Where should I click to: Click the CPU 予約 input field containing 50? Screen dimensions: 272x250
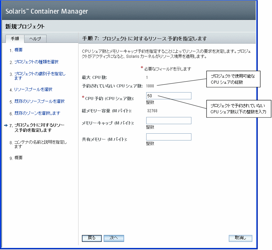coord(169,96)
